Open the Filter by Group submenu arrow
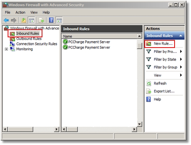 pyautogui.click(x=181, y=67)
